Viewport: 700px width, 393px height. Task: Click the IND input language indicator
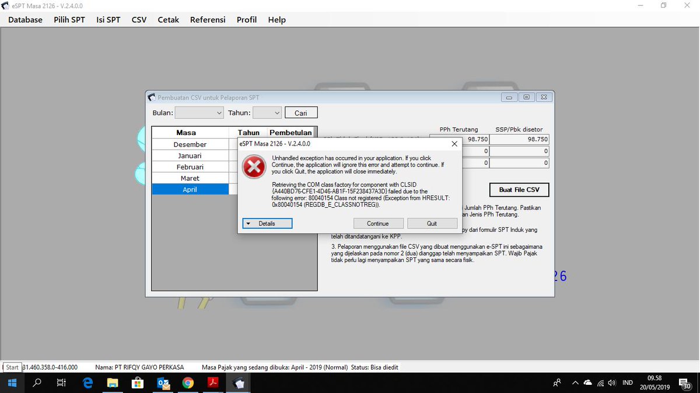628,383
